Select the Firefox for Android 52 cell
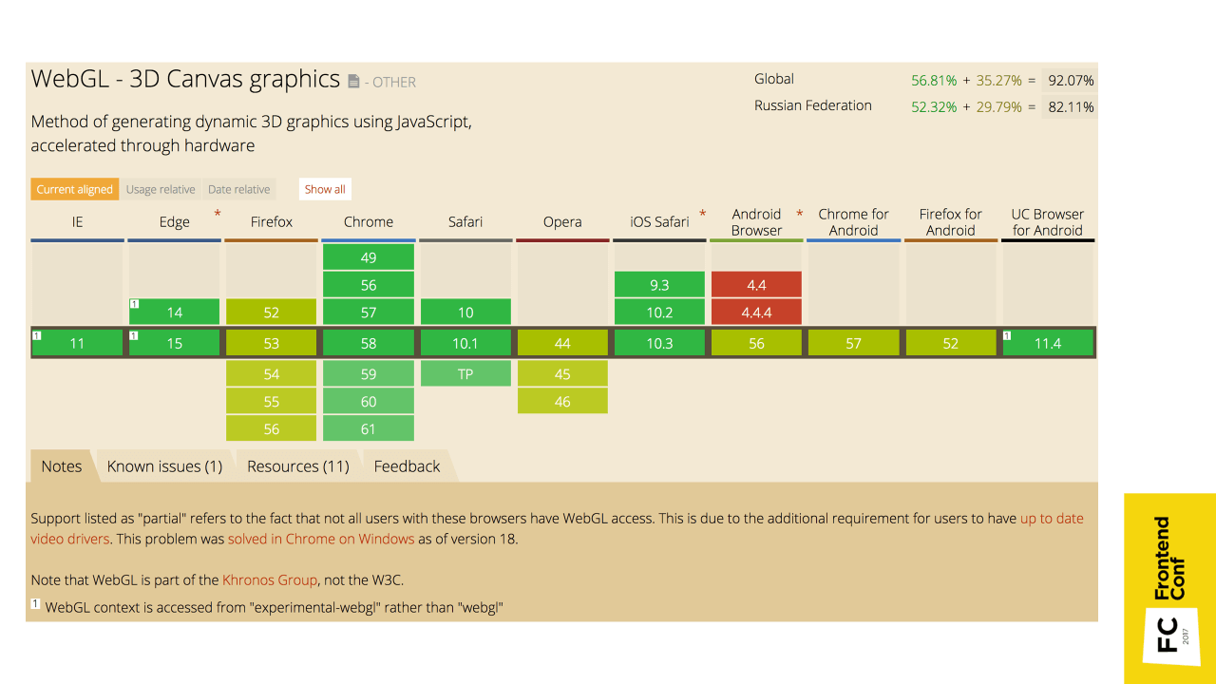 (951, 343)
